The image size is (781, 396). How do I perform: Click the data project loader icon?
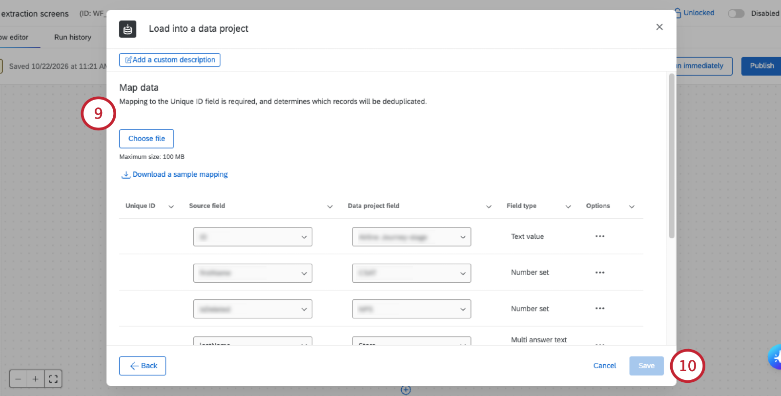click(x=127, y=29)
